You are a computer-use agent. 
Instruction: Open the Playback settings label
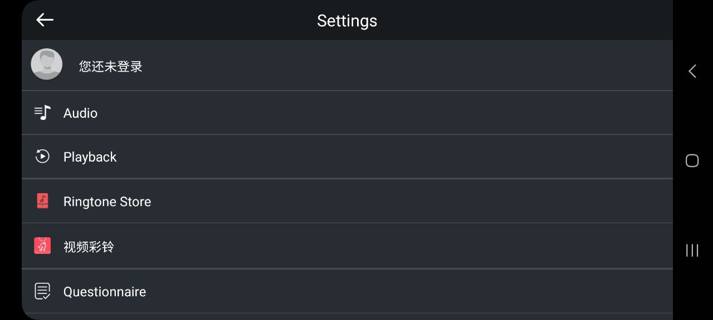(90, 157)
